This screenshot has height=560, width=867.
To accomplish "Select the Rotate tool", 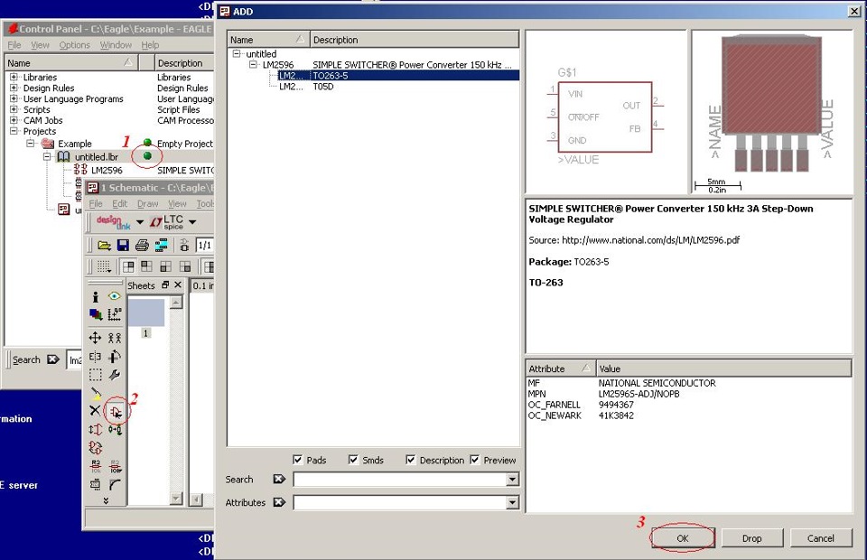I will (x=114, y=357).
